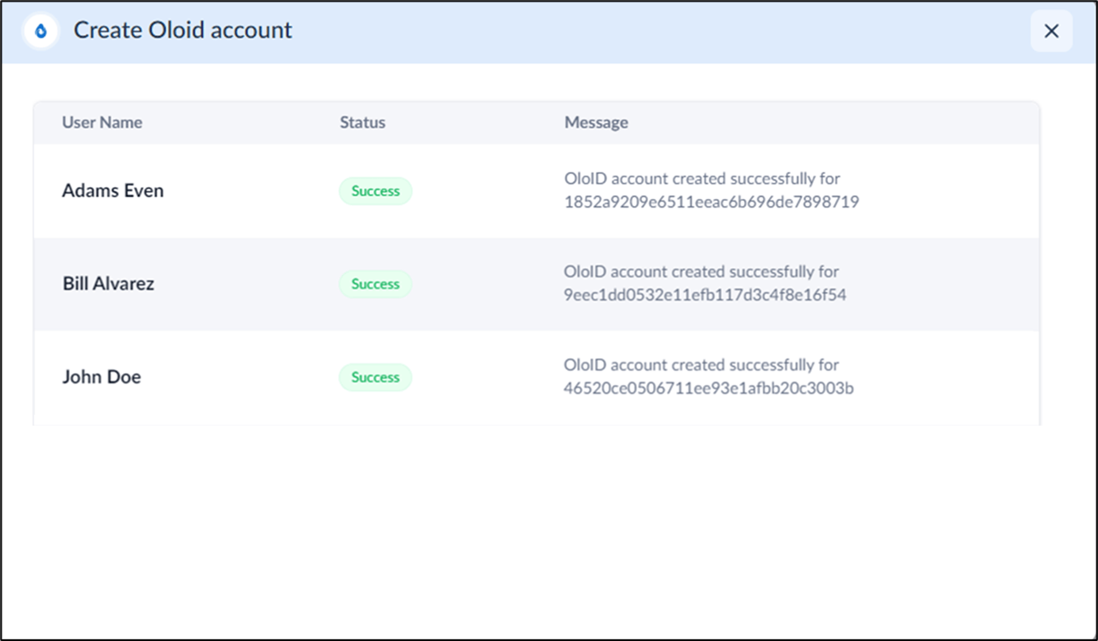Click the Create Oloid account title

pyautogui.click(x=183, y=30)
